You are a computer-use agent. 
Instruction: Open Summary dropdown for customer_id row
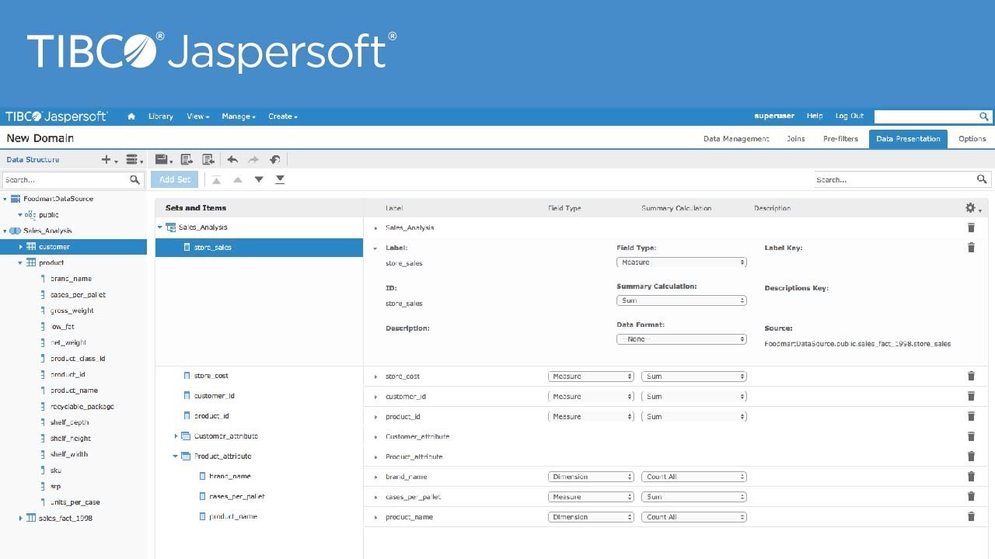(x=694, y=397)
